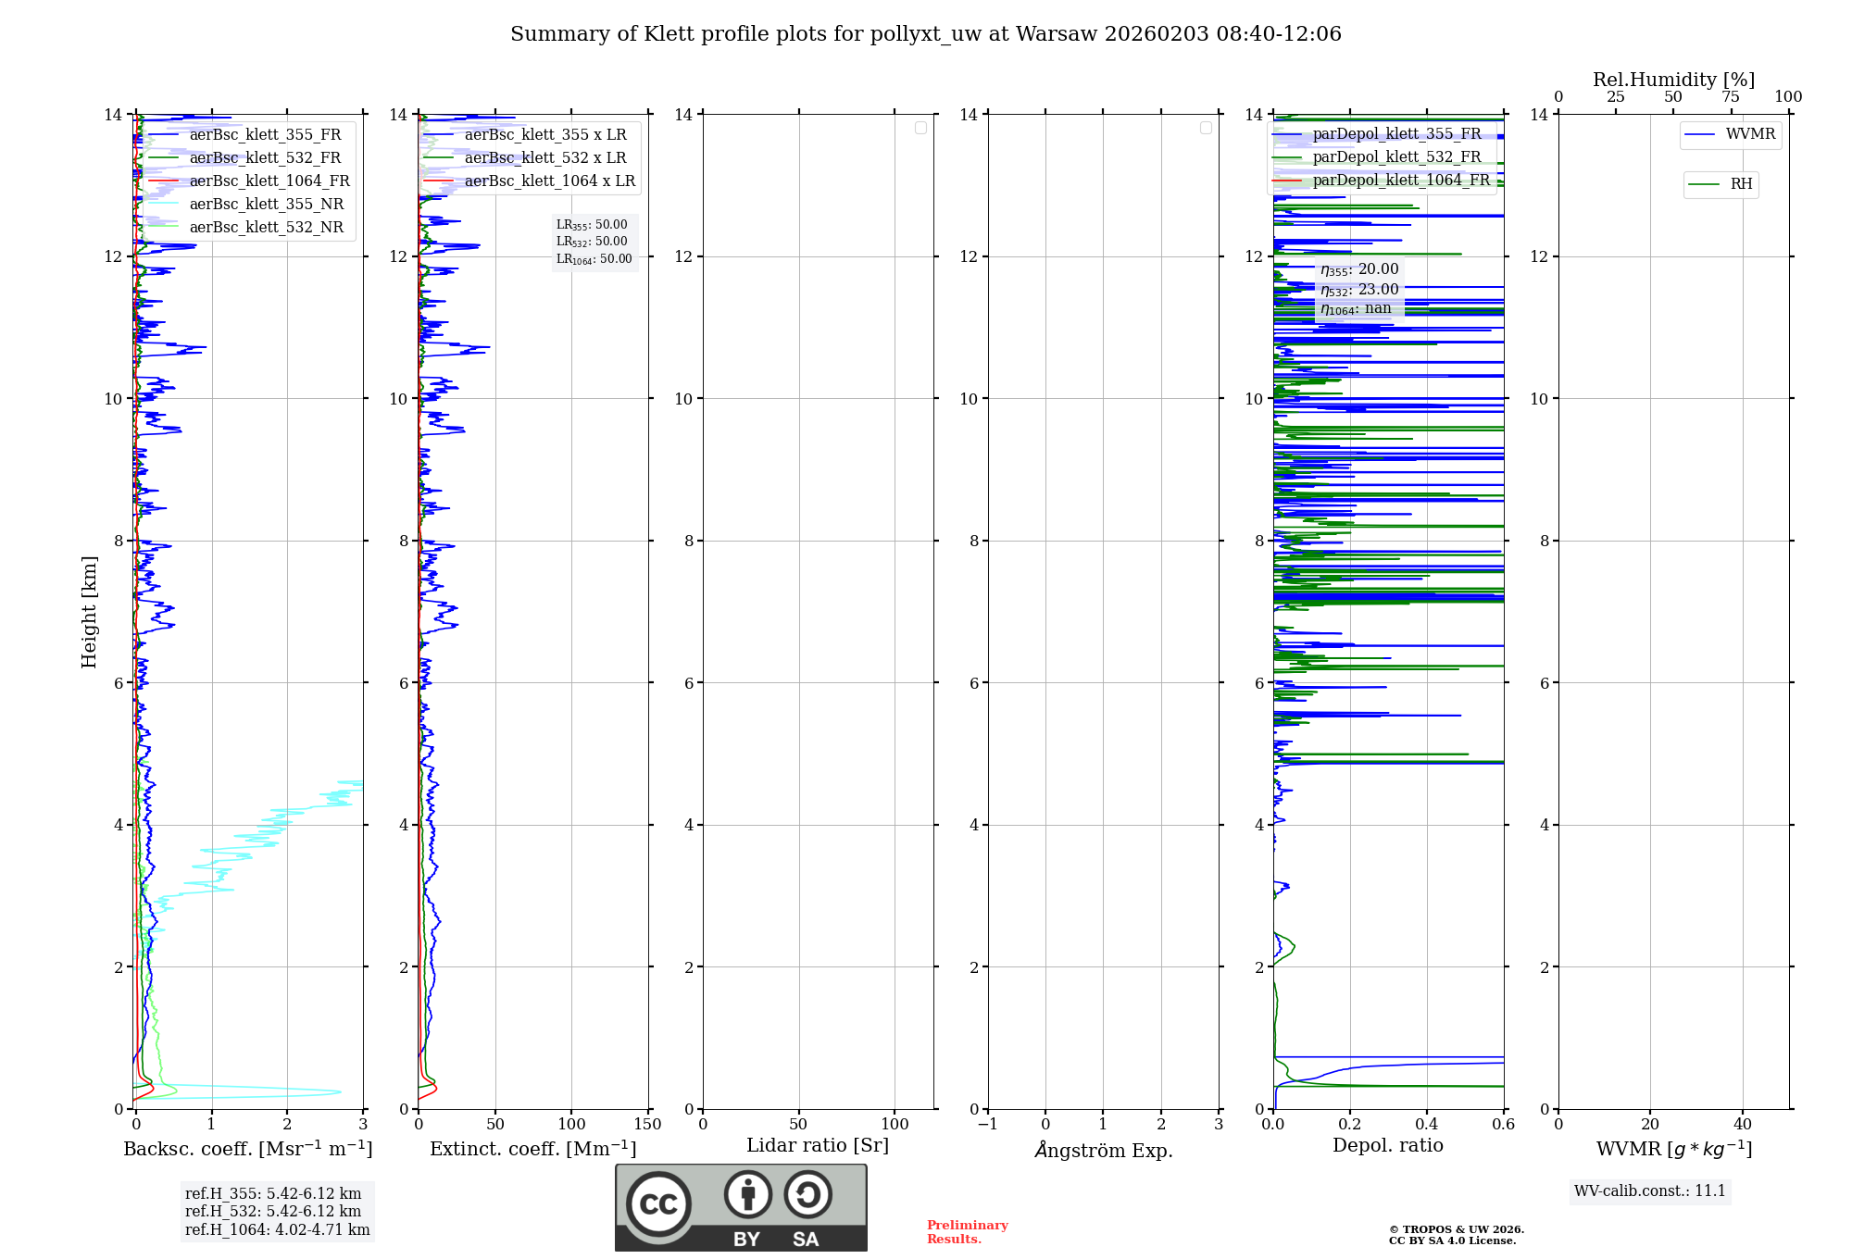Click the plot title mentioning Warsaw
1852x1259 pixels.
pos(925,34)
